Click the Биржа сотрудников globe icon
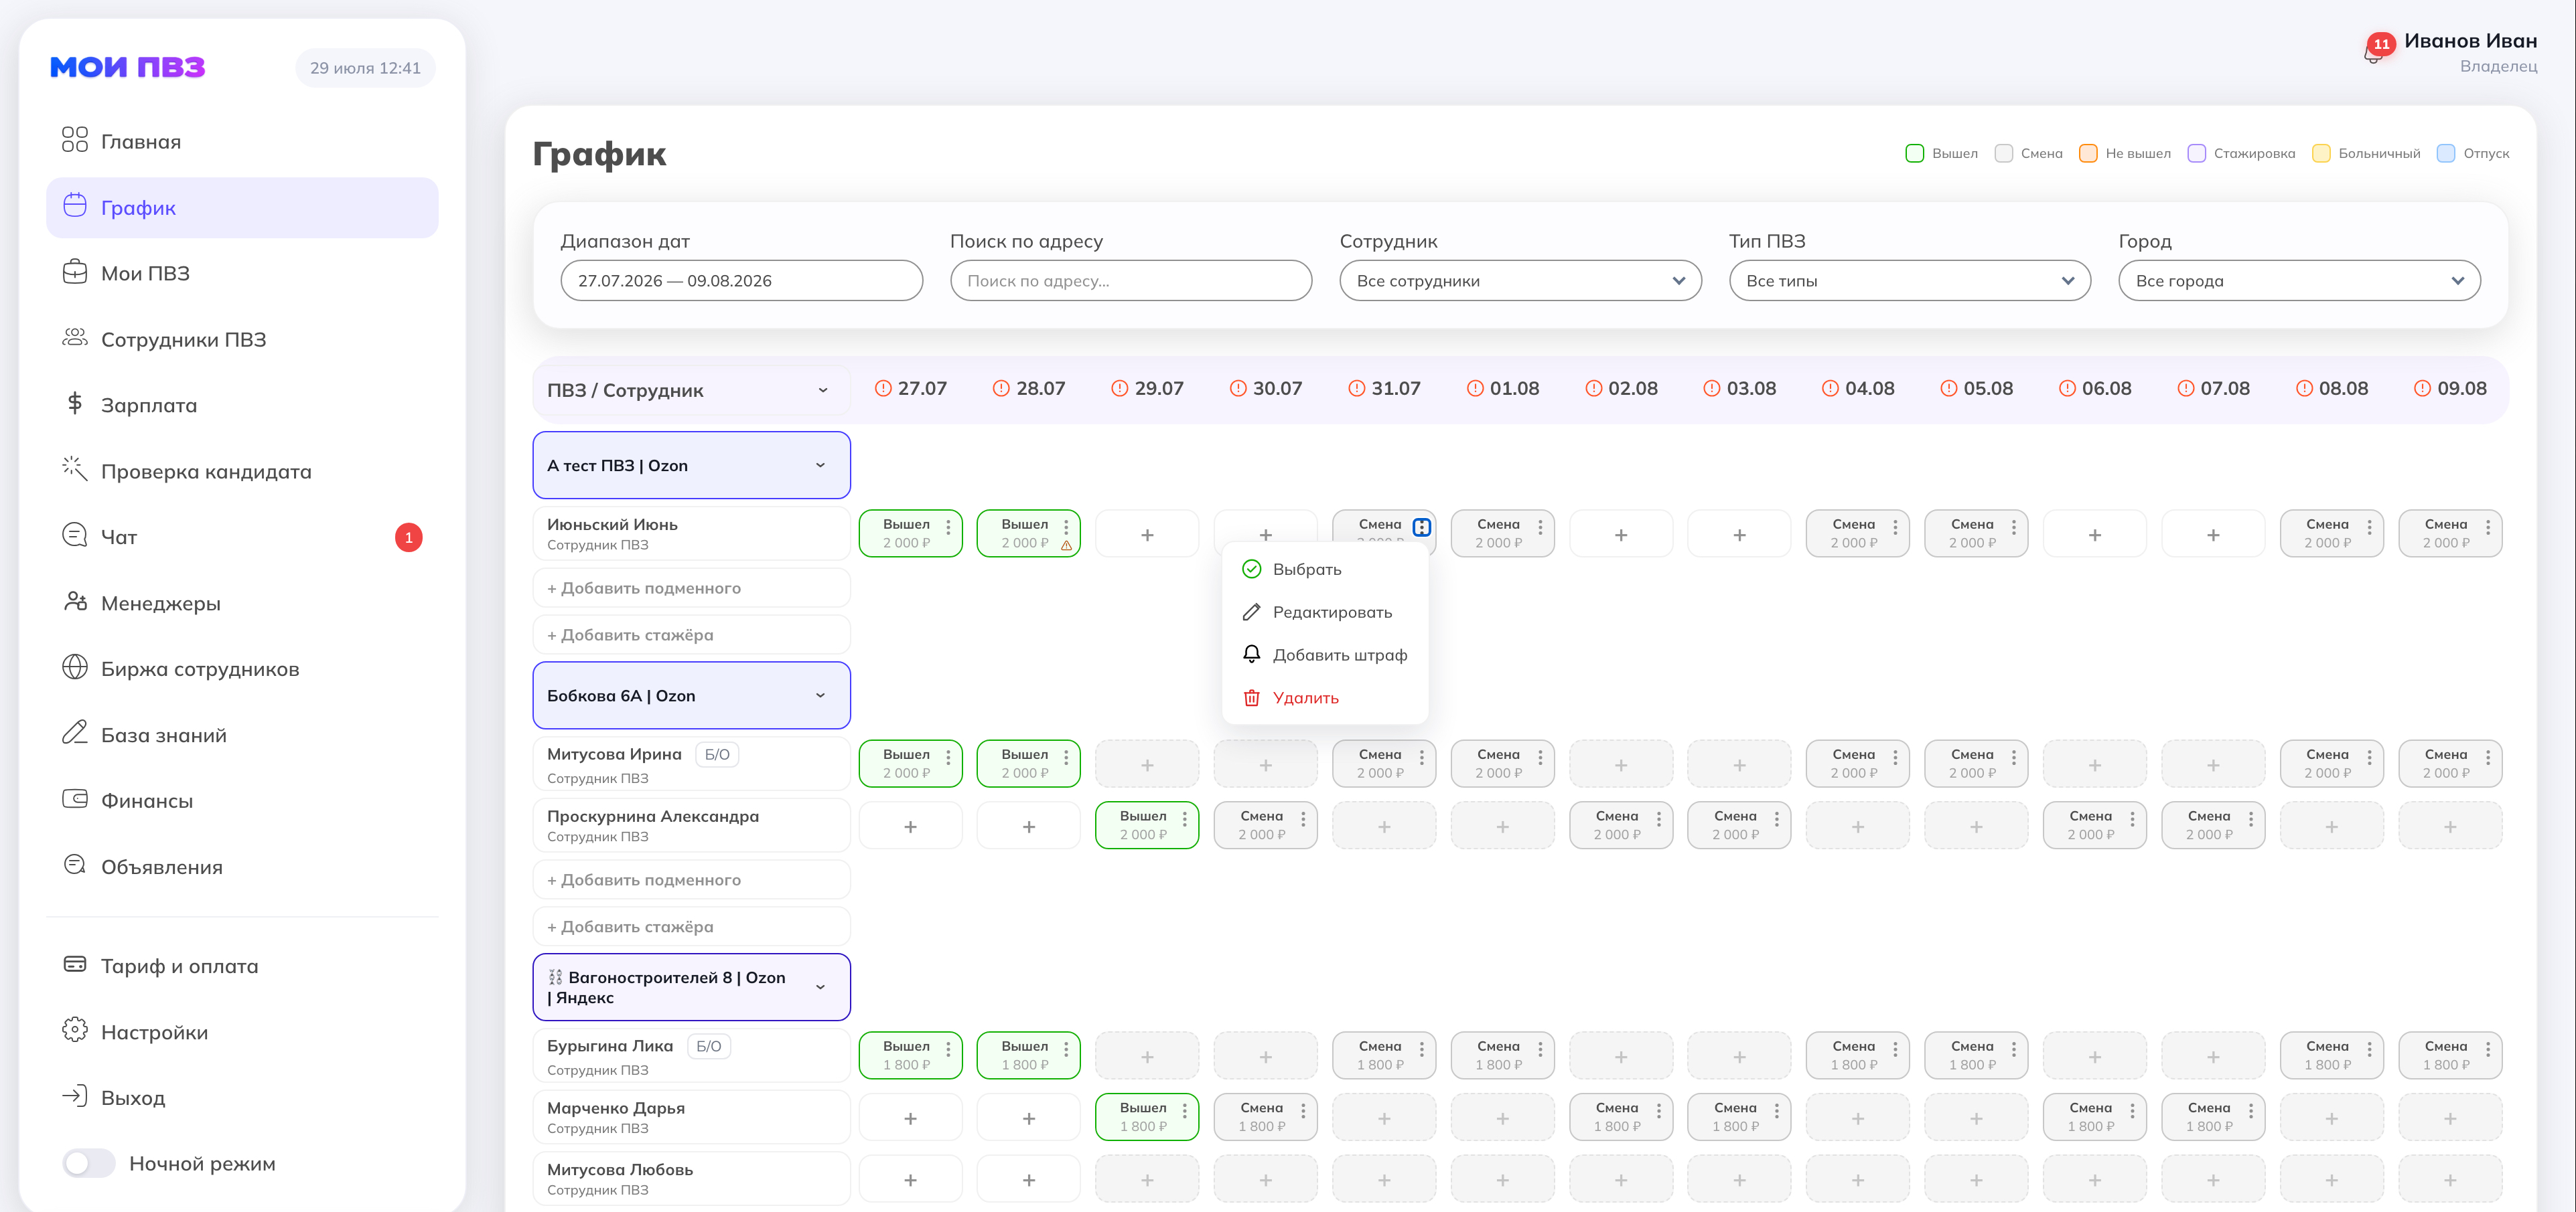This screenshot has width=2576, height=1212. (x=74, y=667)
